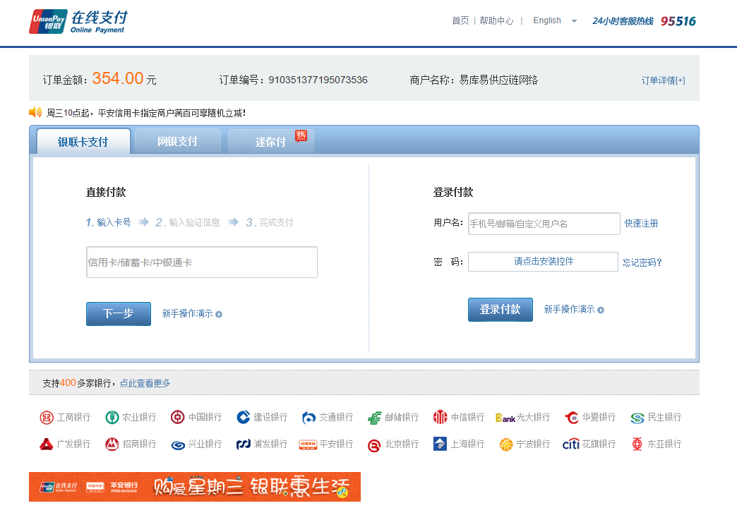737x508 pixels.
Task: Click the play icon beside right 新手操作演示
Action: [601, 310]
